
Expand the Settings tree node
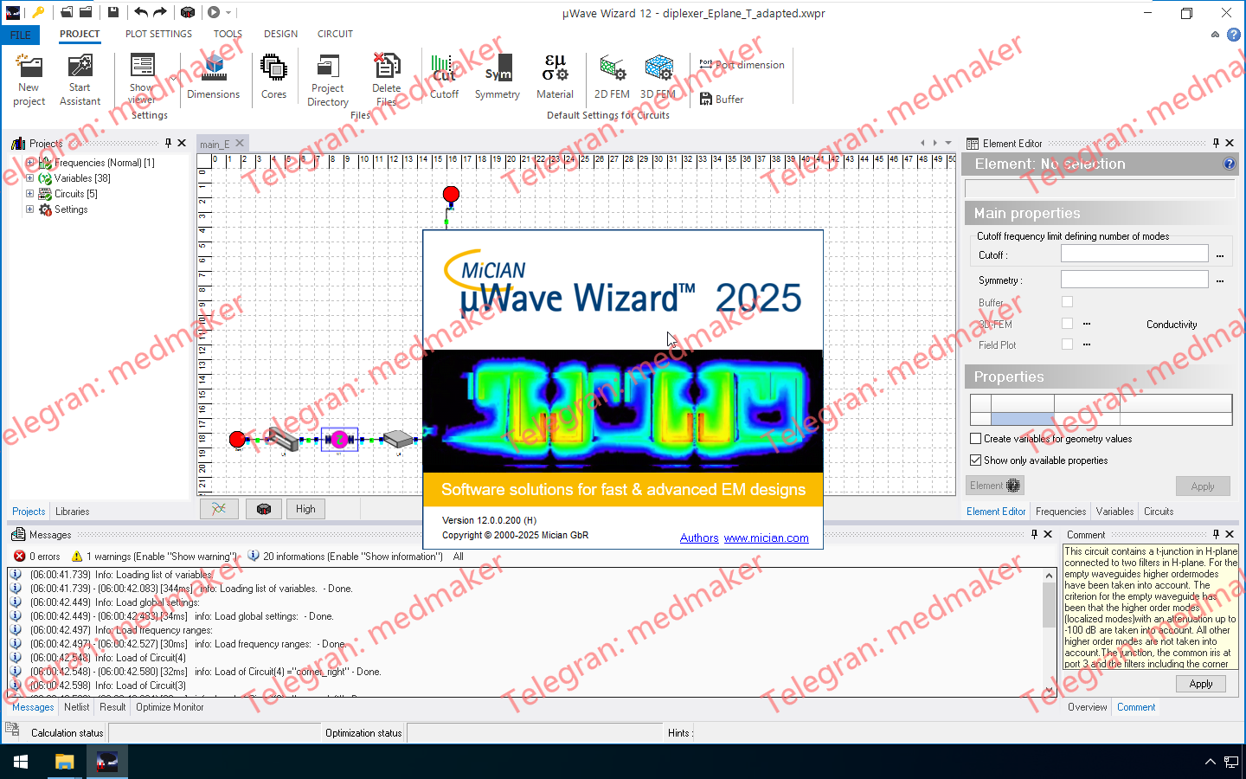[29, 209]
